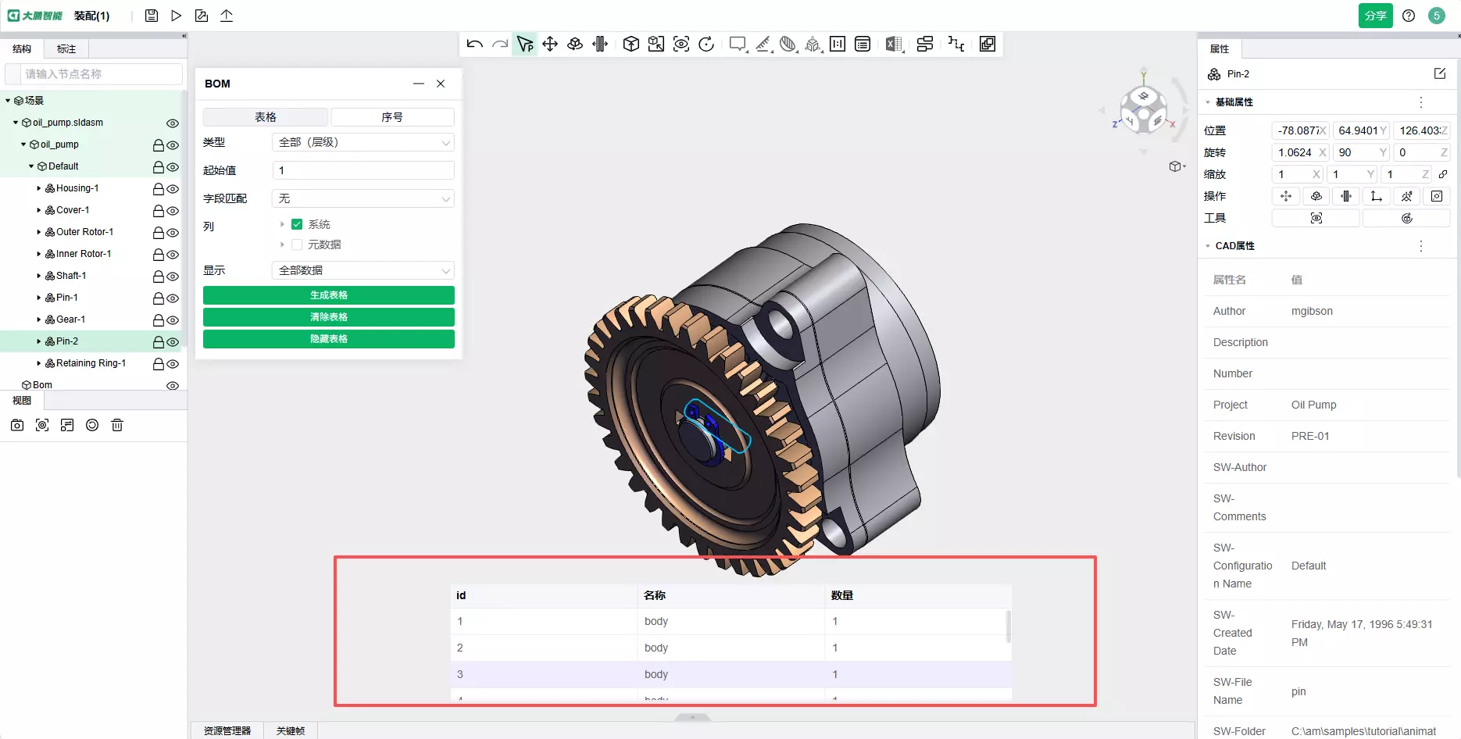Viewport: 1461px width, 739px height.
Task: Click the measure ruler tool icon
Action: 763,45
